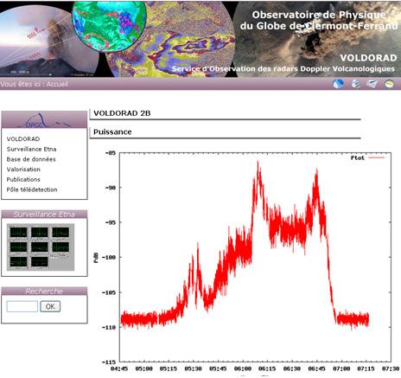Image resolution: width=401 pixels, height=378 pixels.
Task: Click the envelope contact icon
Action: click(x=372, y=84)
